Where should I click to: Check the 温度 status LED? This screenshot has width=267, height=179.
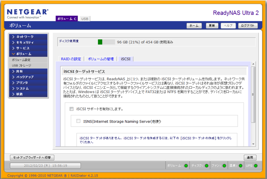click(x=240, y=166)
